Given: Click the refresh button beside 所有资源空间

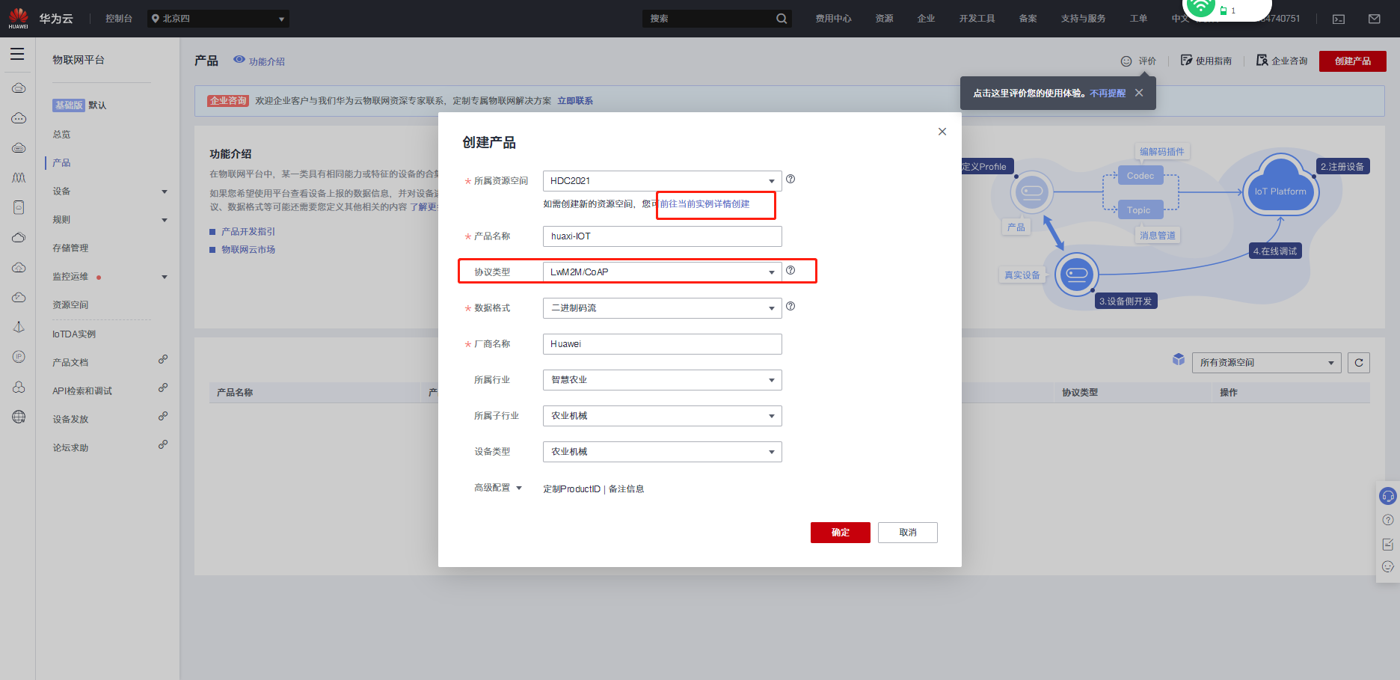Looking at the screenshot, I should pyautogui.click(x=1359, y=363).
